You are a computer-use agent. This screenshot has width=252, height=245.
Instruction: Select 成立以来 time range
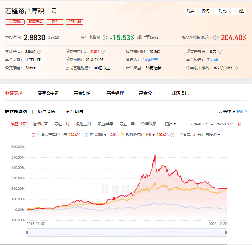(x=18, y=124)
